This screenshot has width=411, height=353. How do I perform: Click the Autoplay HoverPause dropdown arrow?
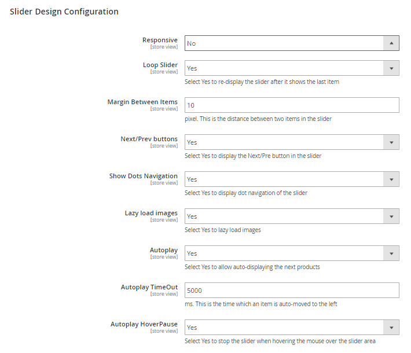click(x=391, y=328)
